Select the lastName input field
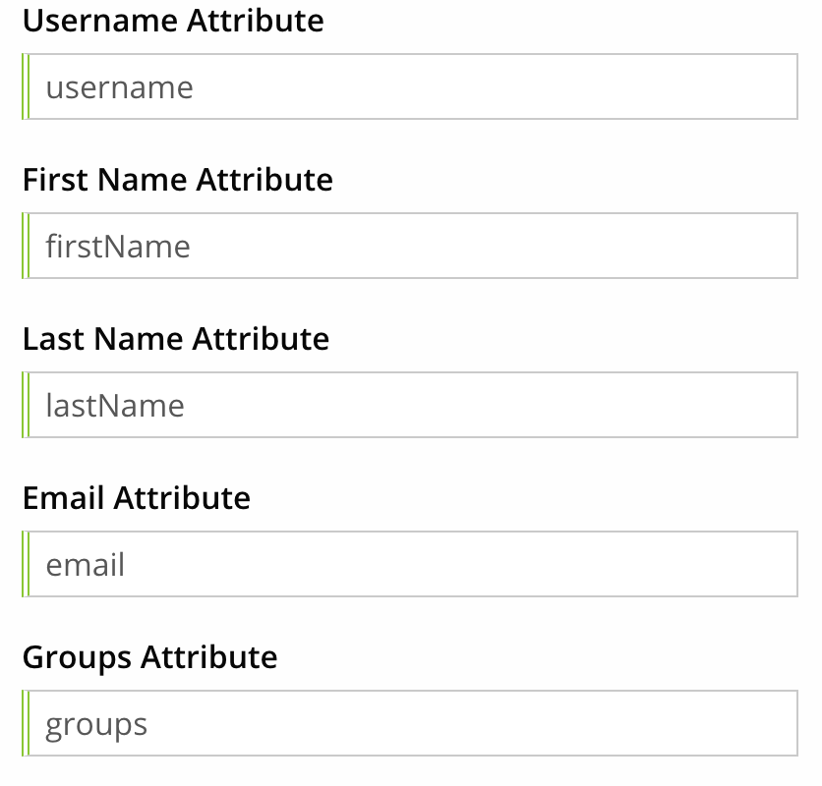Screen dimensions: 822x786 (x=410, y=405)
